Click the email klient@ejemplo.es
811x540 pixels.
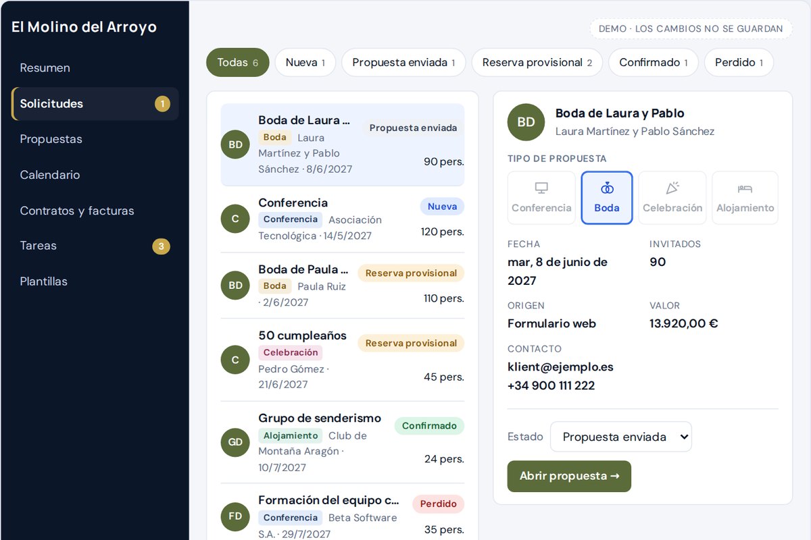560,367
